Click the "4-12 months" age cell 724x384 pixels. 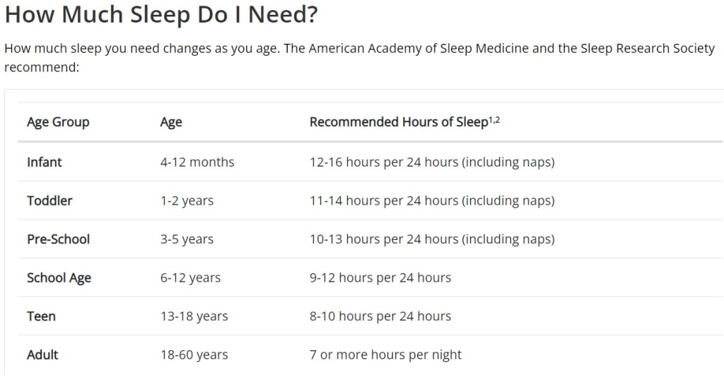point(197,162)
